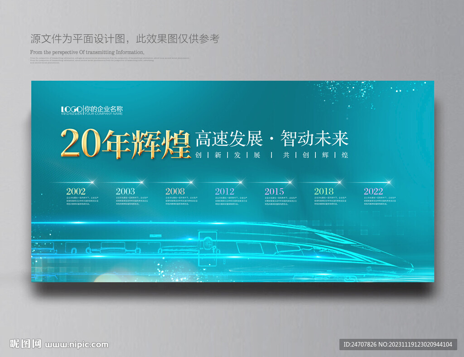Viewport: 464px width, 357px height.
Task: Click the slogan "高速发展·智动未来"
Action: [x=272, y=138]
